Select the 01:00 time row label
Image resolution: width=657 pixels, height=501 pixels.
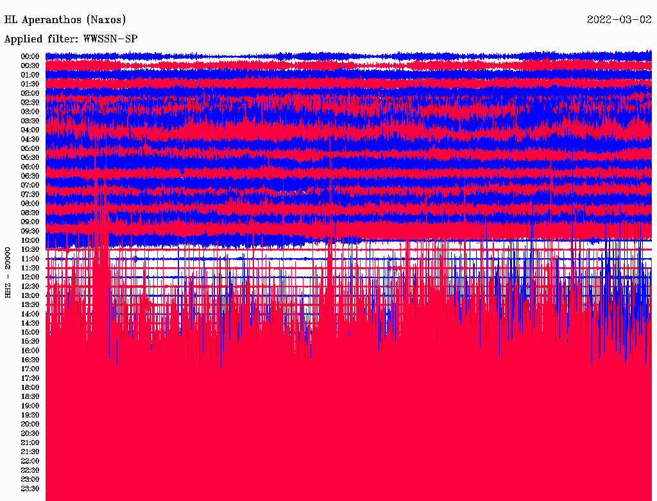pos(30,75)
